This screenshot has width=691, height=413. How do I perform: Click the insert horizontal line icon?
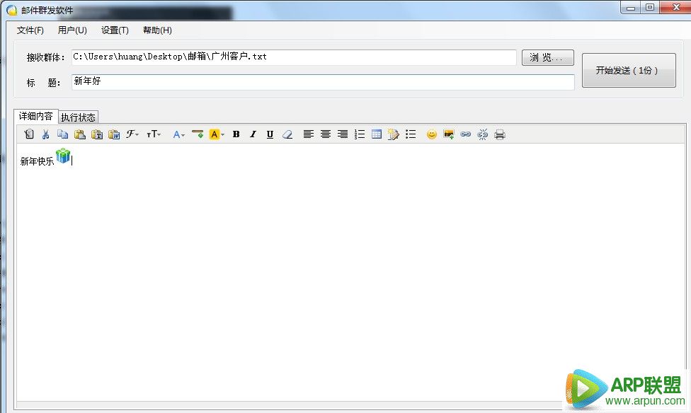pos(198,134)
